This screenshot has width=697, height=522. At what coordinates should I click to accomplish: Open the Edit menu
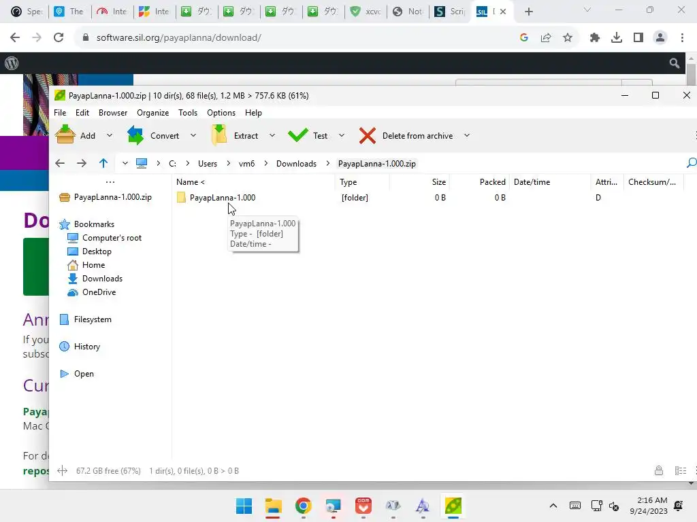pos(82,113)
